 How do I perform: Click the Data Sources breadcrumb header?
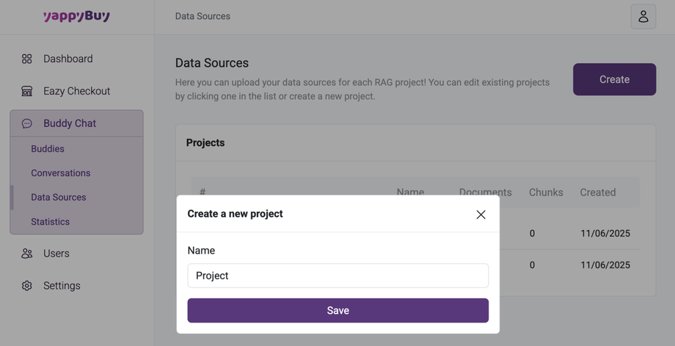pos(202,16)
